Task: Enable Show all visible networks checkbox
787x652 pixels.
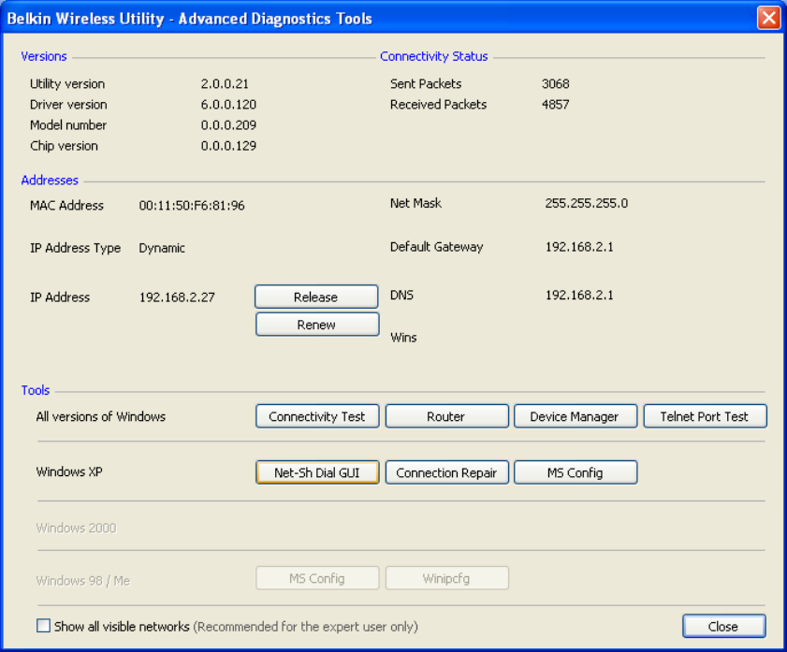Action: click(x=44, y=626)
